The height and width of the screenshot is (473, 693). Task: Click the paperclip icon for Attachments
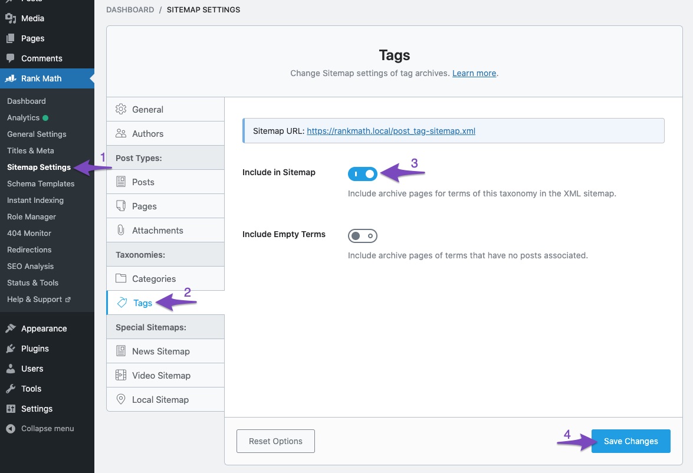click(121, 230)
